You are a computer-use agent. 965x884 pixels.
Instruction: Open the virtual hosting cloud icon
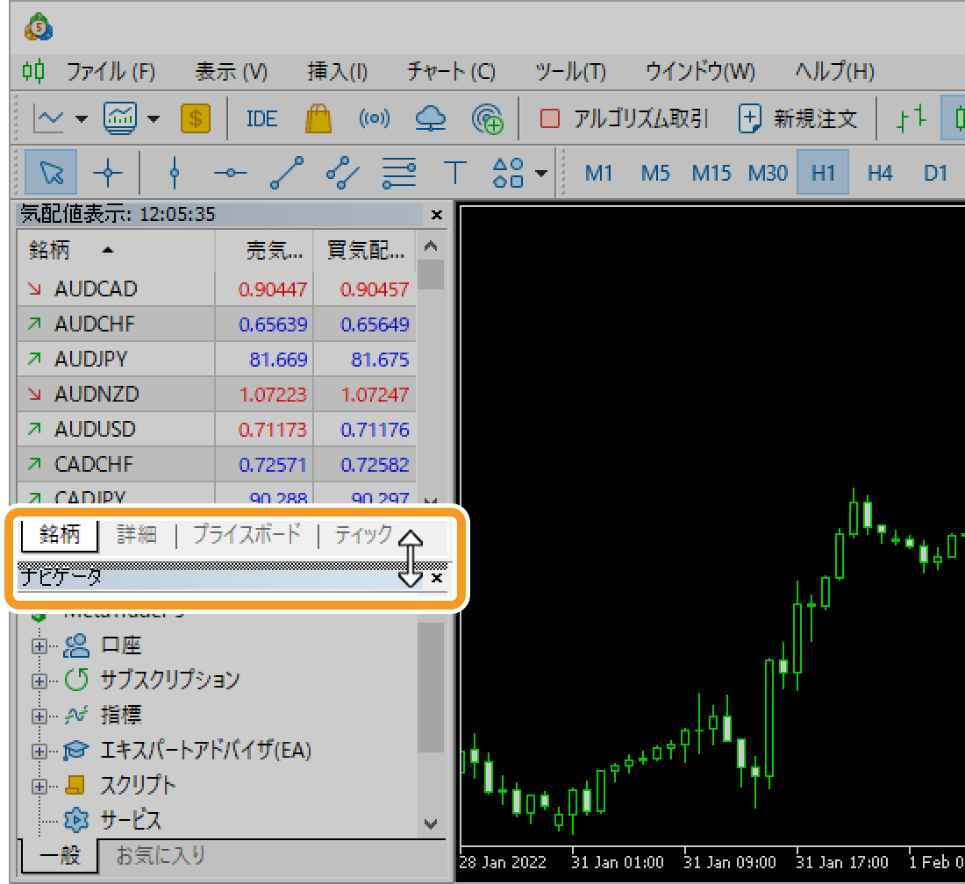point(430,118)
